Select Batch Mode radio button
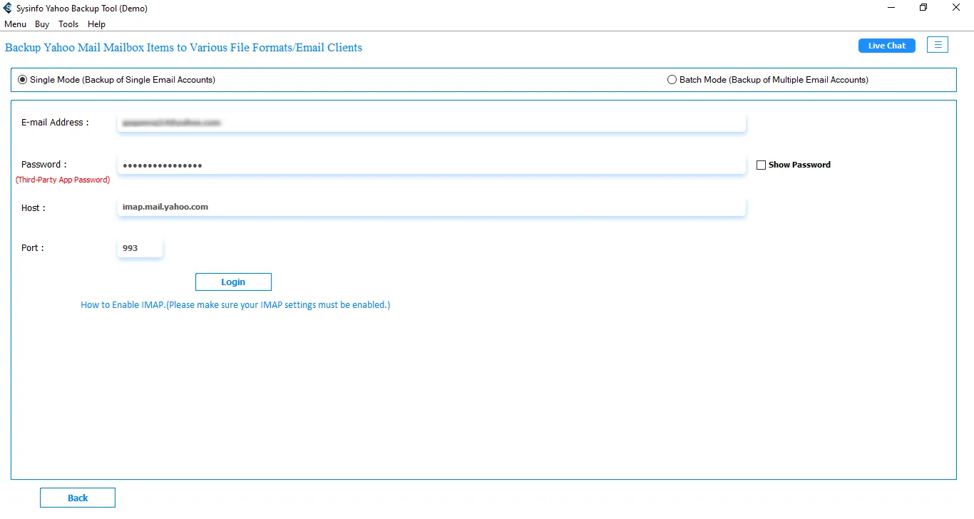The image size is (974, 519). 672,80
